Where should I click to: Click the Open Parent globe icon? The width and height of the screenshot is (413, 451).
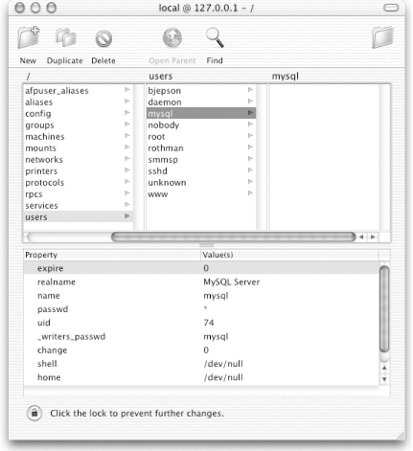172,37
